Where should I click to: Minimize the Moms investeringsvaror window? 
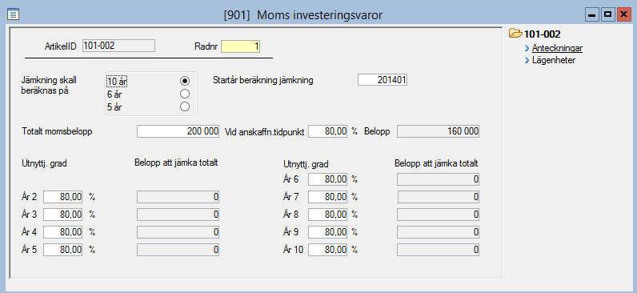[x=592, y=15]
